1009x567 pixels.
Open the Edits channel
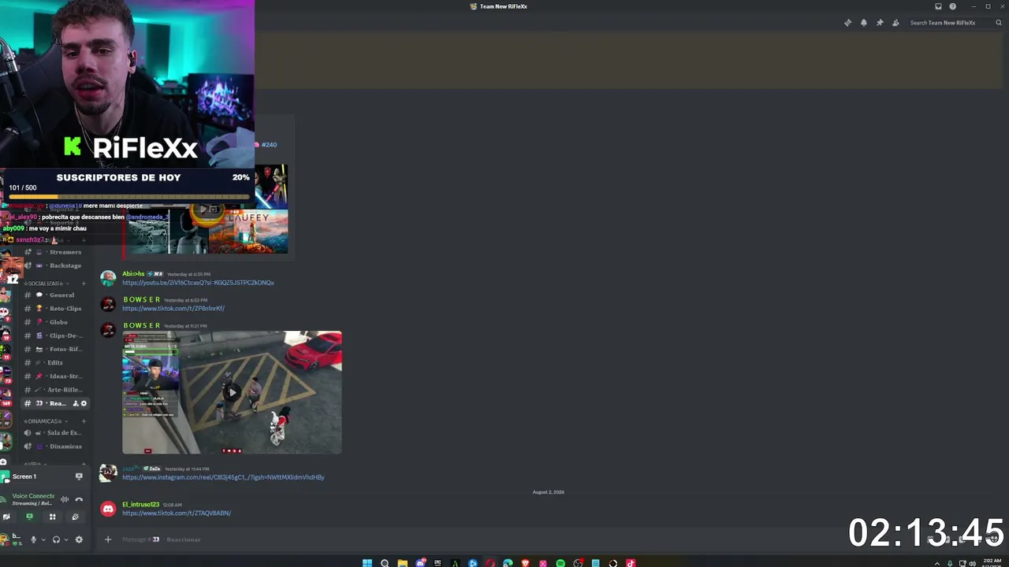pos(55,362)
